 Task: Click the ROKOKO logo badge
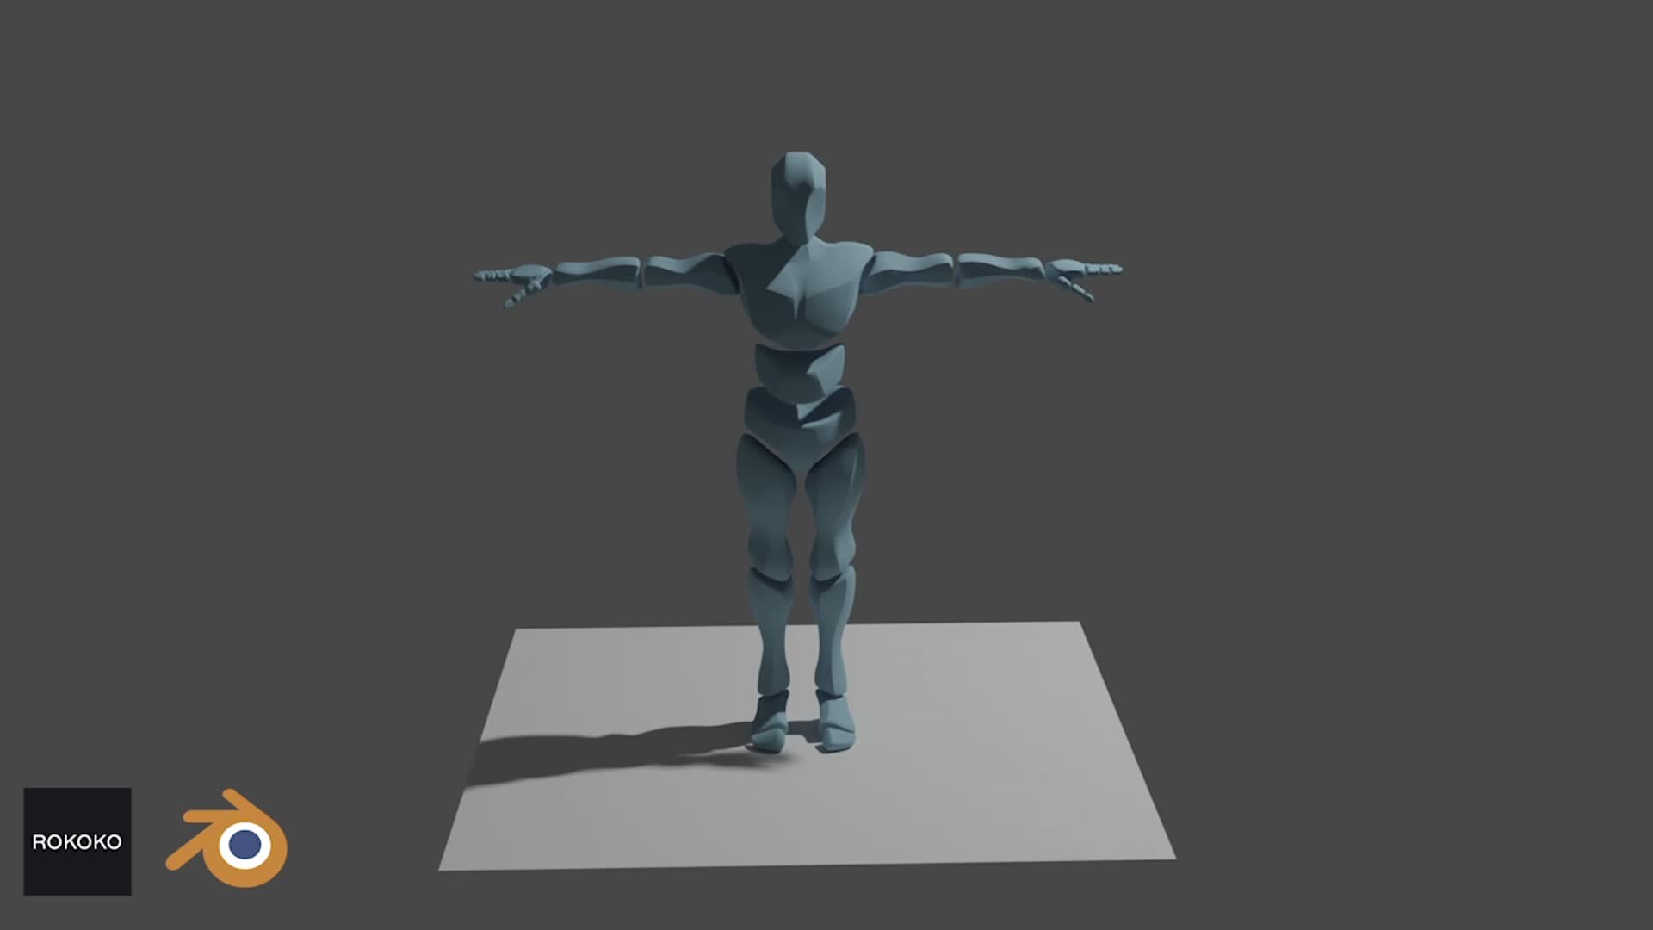tap(77, 840)
